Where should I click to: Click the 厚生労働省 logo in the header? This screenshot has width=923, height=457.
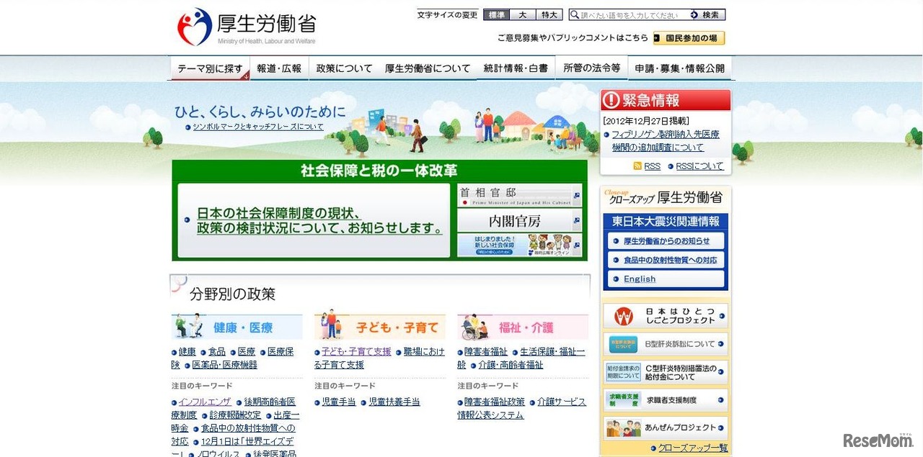247,27
